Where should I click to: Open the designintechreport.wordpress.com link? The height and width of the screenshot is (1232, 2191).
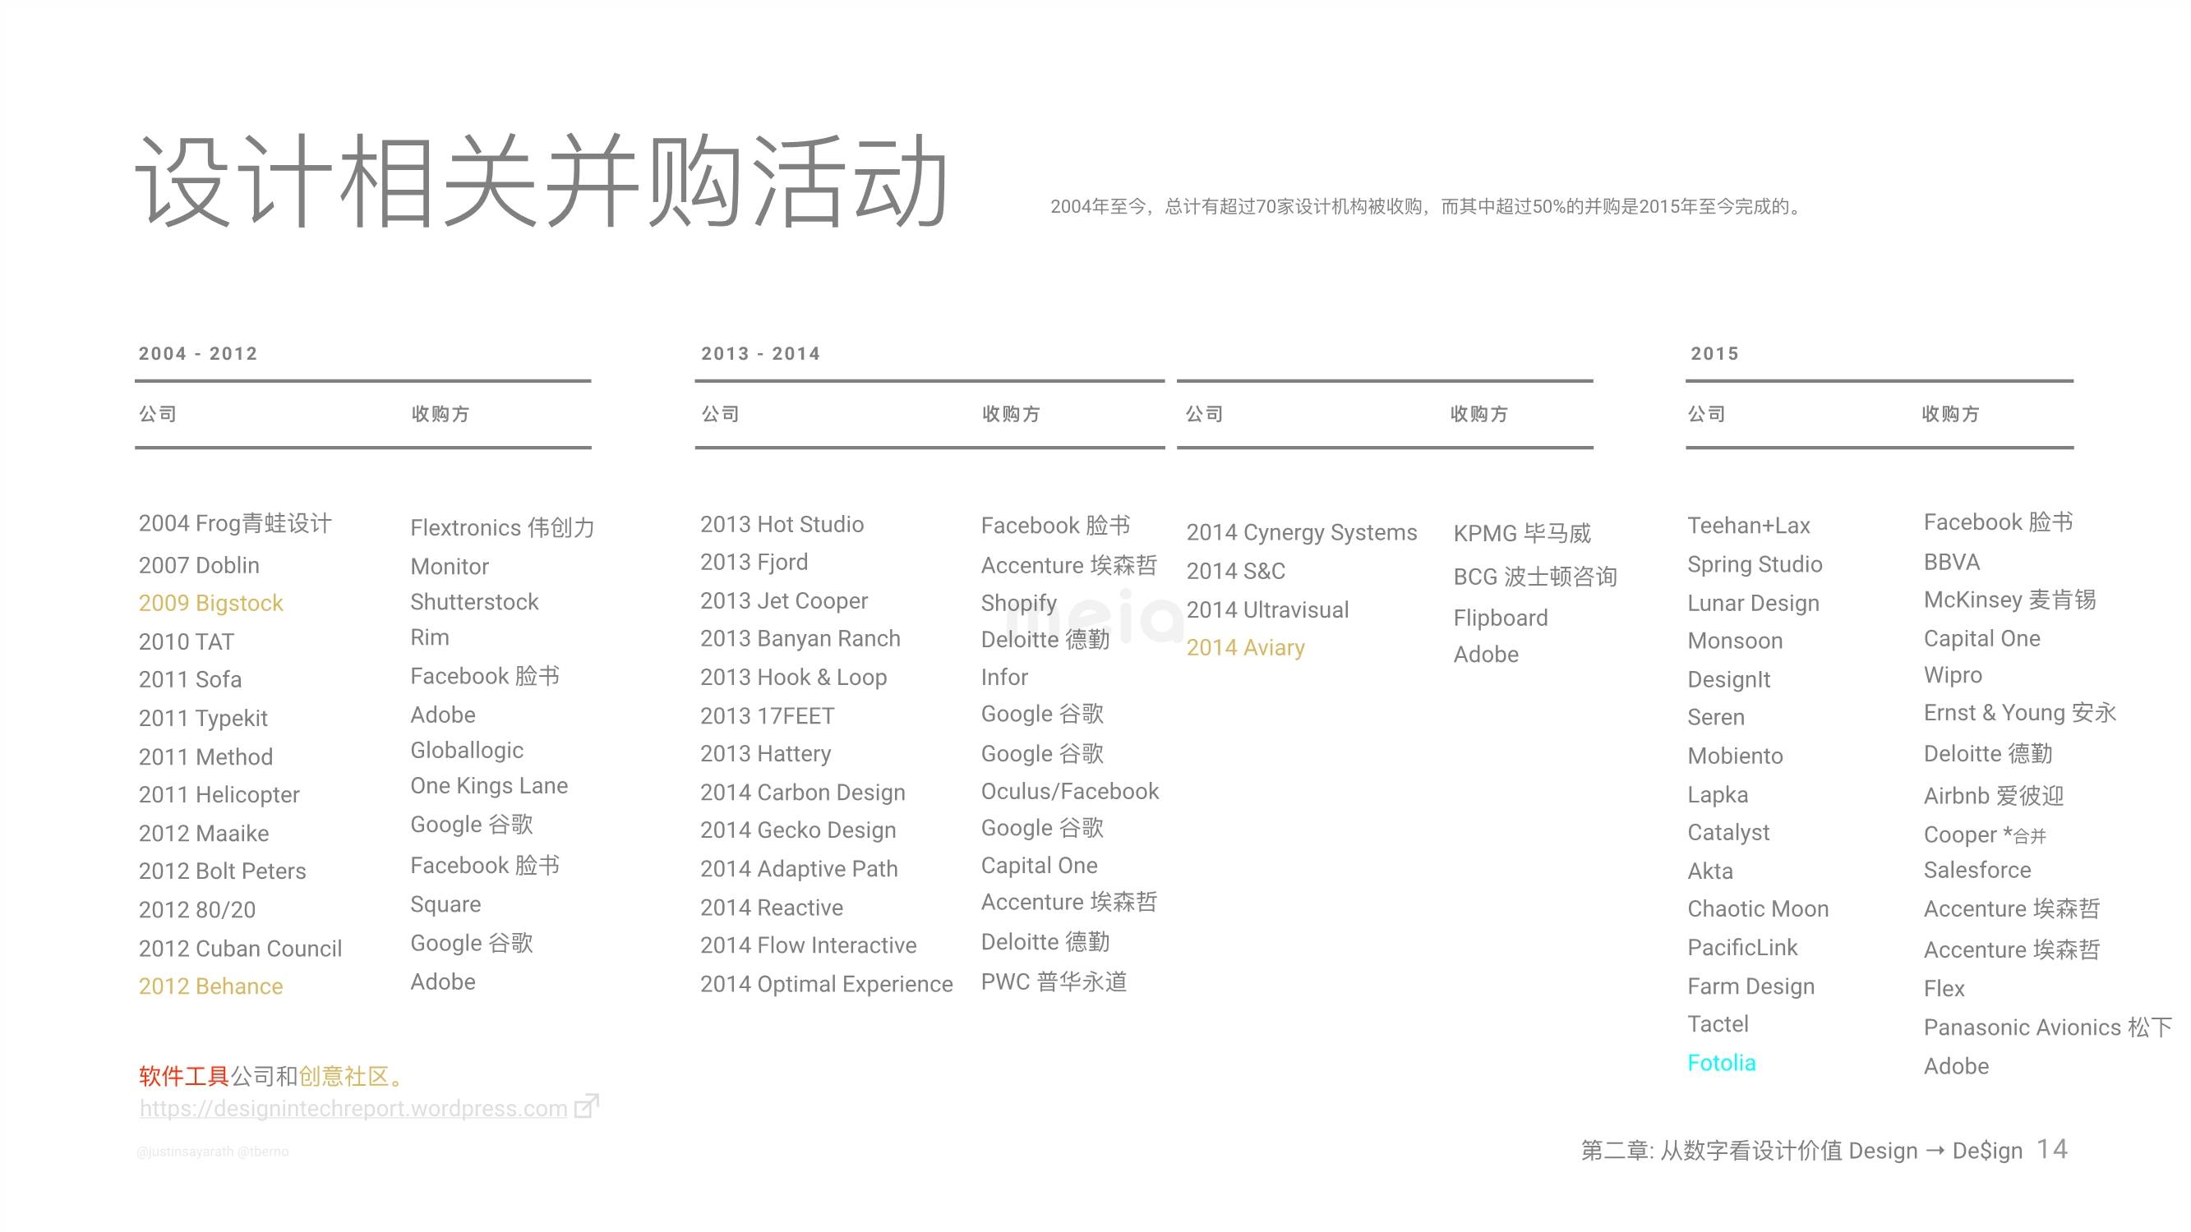[x=353, y=1108]
